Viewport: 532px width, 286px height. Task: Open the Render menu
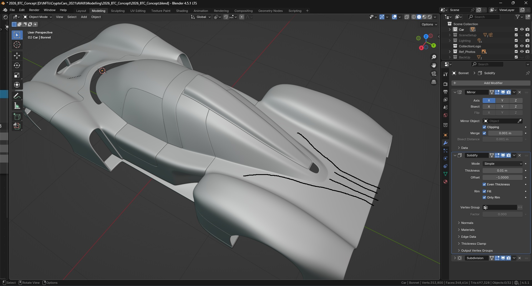pyautogui.click(x=34, y=10)
